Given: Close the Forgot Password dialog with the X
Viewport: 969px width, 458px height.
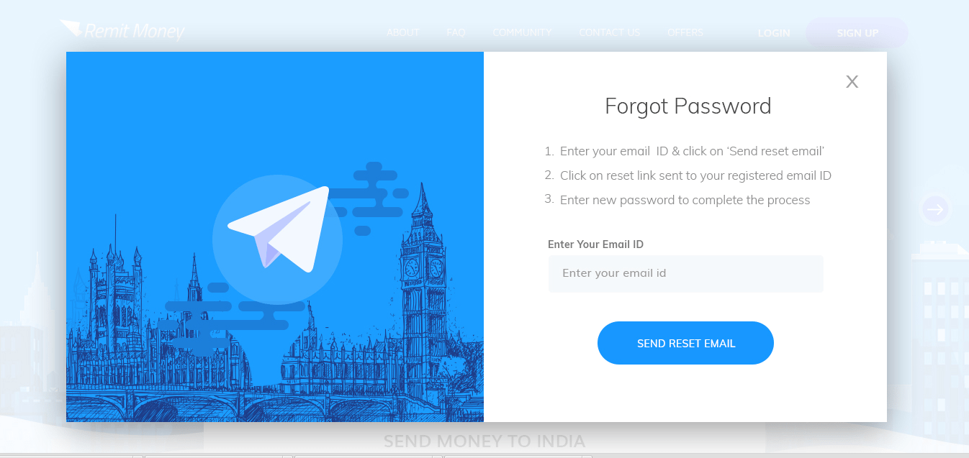Looking at the screenshot, I should pyautogui.click(x=852, y=82).
